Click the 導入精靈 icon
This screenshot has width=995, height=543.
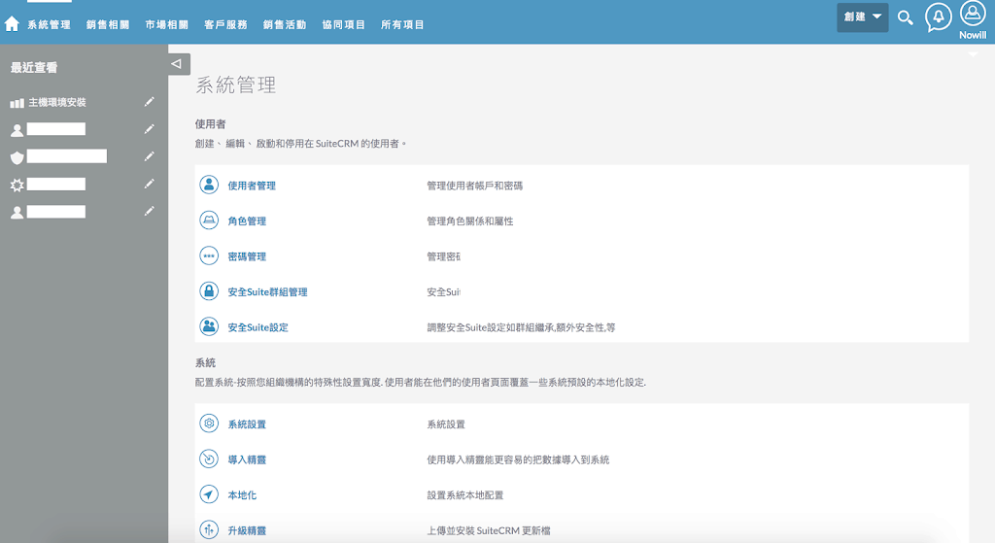(209, 459)
